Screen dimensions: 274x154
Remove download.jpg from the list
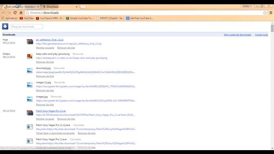[x=45, y=76]
